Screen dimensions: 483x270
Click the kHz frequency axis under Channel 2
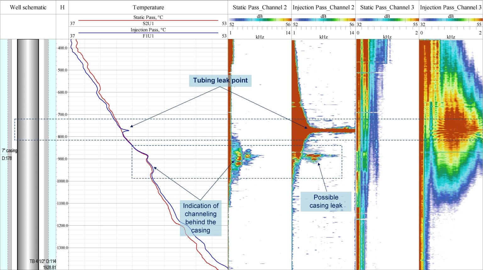pos(260,37)
